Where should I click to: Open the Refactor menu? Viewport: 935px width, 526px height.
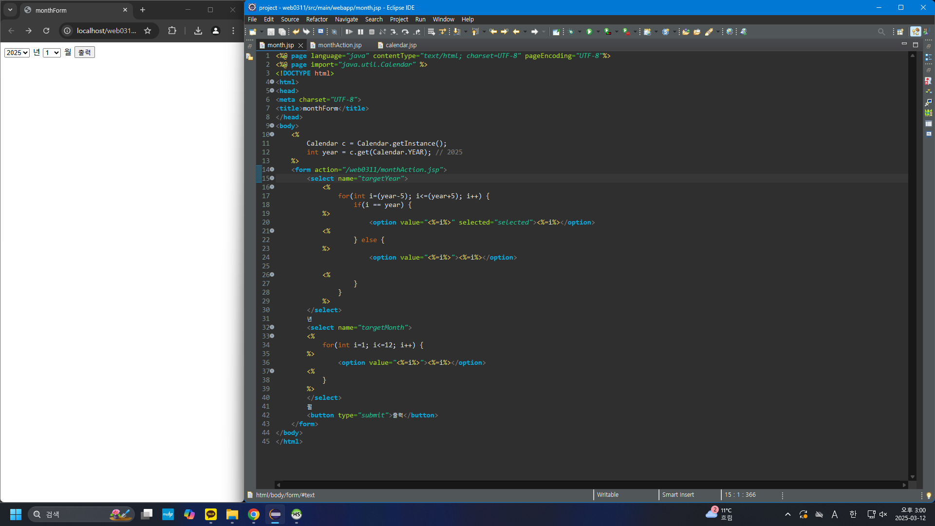click(x=317, y=19)
